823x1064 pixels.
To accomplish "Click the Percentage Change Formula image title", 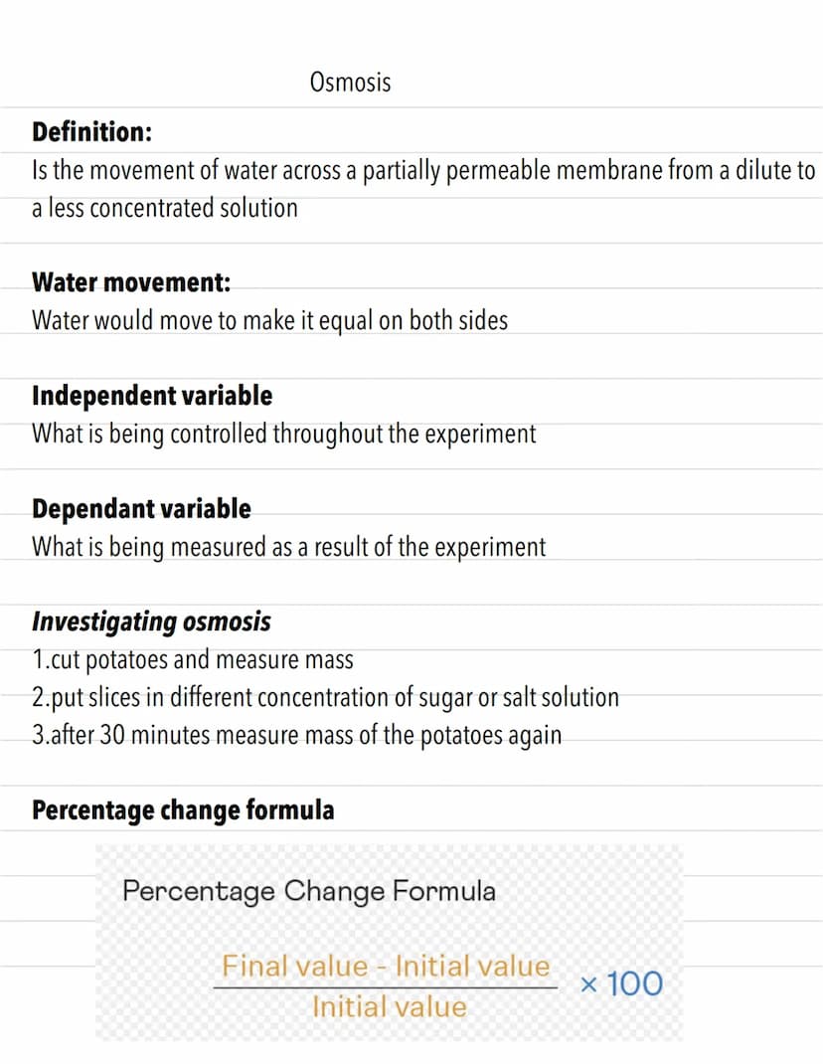I will pos(309,891).
